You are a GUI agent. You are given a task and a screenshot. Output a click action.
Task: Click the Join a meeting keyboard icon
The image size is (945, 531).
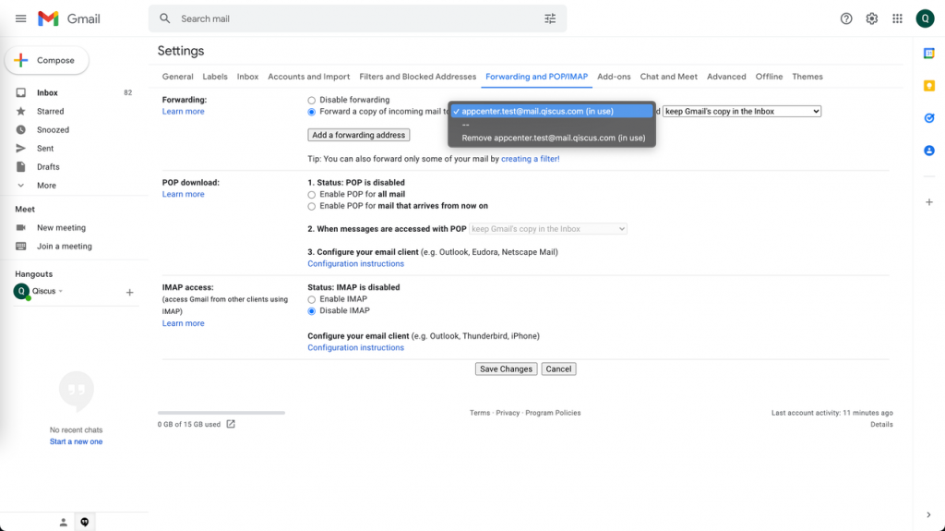tap(21, 247)
